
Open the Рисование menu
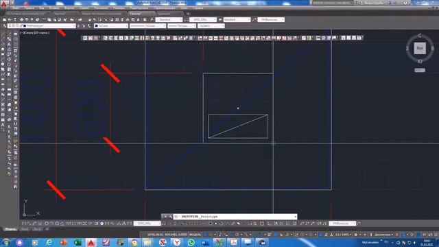pyautogui.click(x=101, y=8)
